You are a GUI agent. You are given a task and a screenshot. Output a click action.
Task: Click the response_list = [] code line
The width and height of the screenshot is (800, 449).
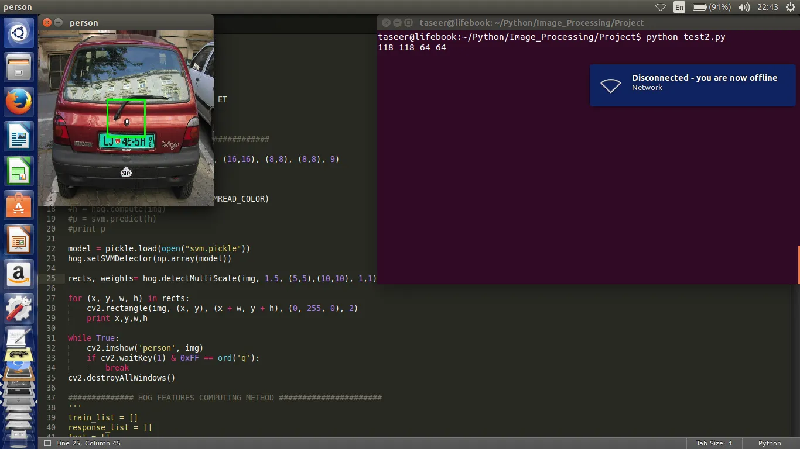click(110, 427)
